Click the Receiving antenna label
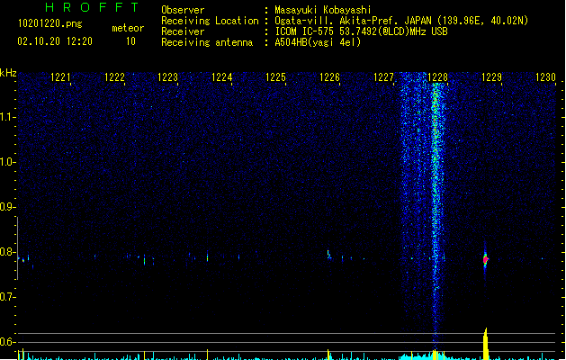The width and height of the screenshot is (566, 360). point(207,42)
